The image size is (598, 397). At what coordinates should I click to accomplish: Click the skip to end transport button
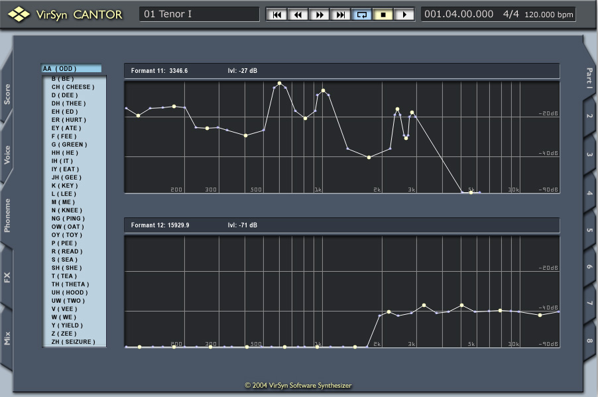point(340,15)
